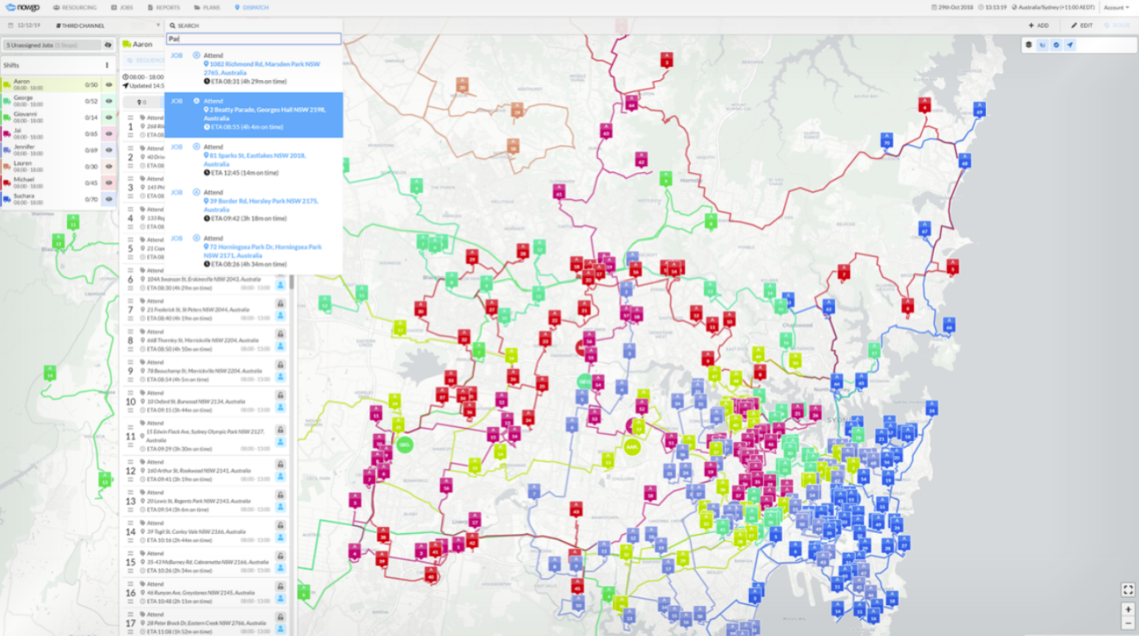Click the search text input field
Viewport: 1139px width, 636px height.
(254, 39)
